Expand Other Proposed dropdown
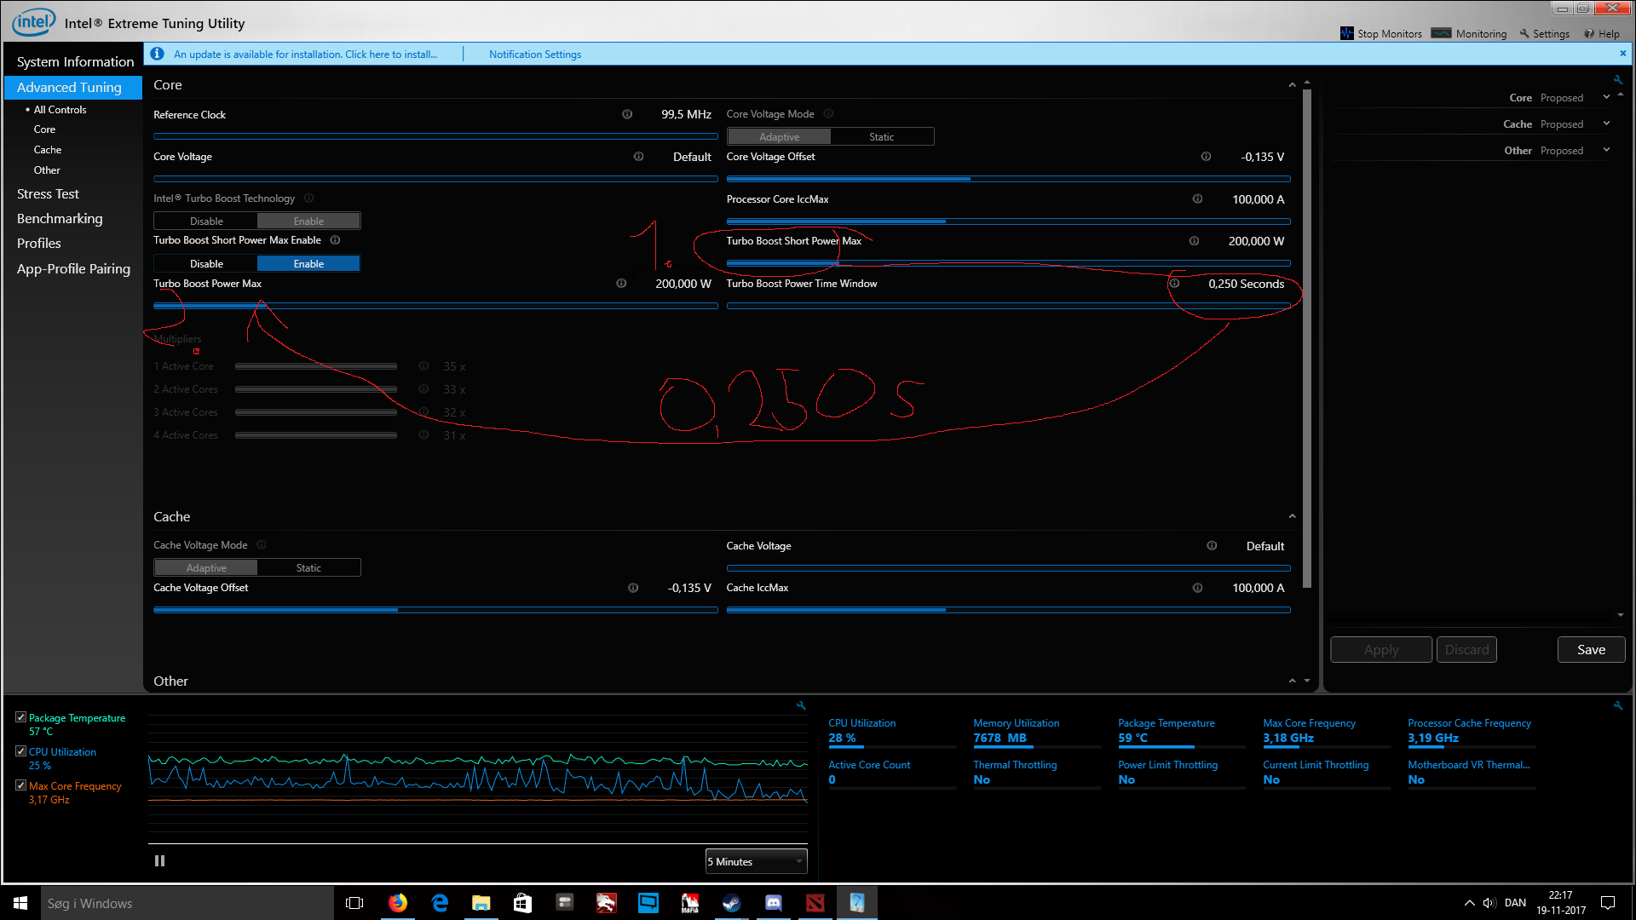 point(1606,150)
